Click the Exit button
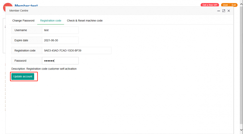The width and height of the screenshot is (243, 134). [x=234, y=5]
